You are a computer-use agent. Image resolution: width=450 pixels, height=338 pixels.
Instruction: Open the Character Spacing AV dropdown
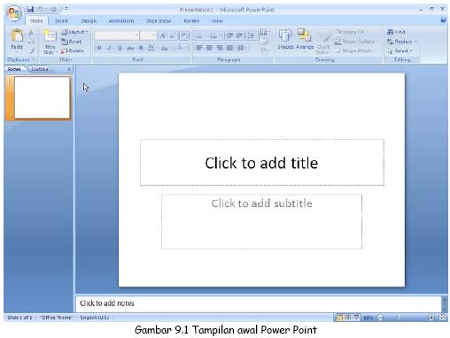pos(151,48)
